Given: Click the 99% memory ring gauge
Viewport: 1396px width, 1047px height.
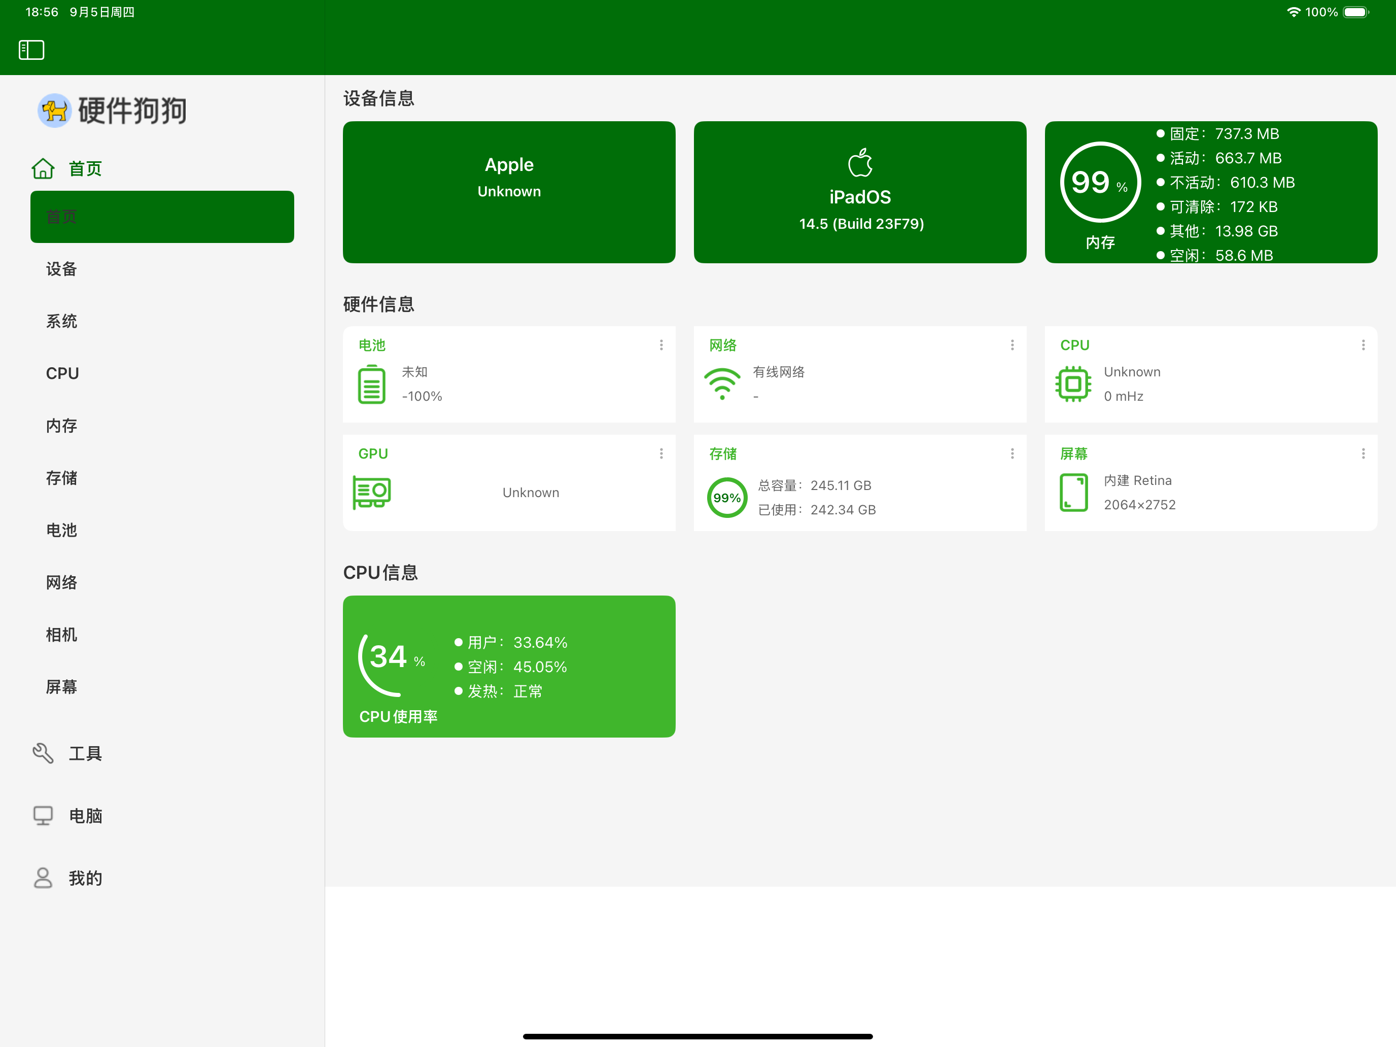Looking at the screenshot, I should [1100, 182].
